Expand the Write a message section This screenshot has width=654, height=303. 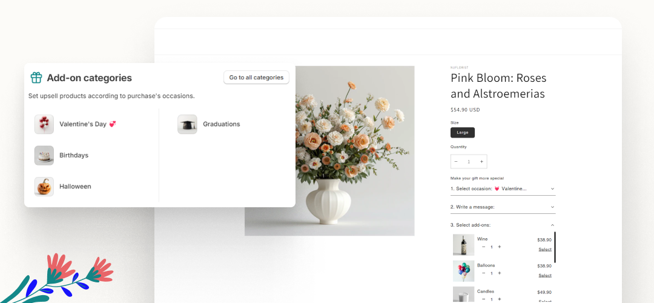pyautogui.click(x=503, y=207)
